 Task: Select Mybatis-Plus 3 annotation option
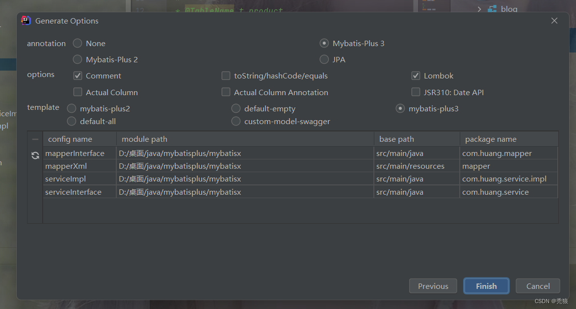tap(324, 43)
